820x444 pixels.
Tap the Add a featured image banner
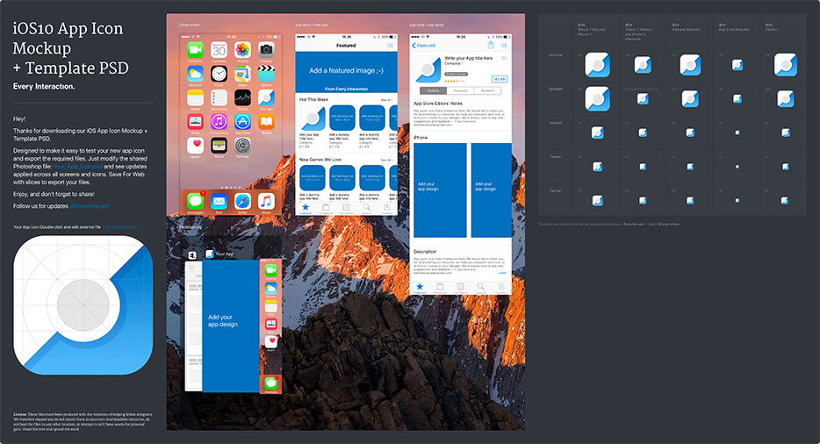point(346,70)
